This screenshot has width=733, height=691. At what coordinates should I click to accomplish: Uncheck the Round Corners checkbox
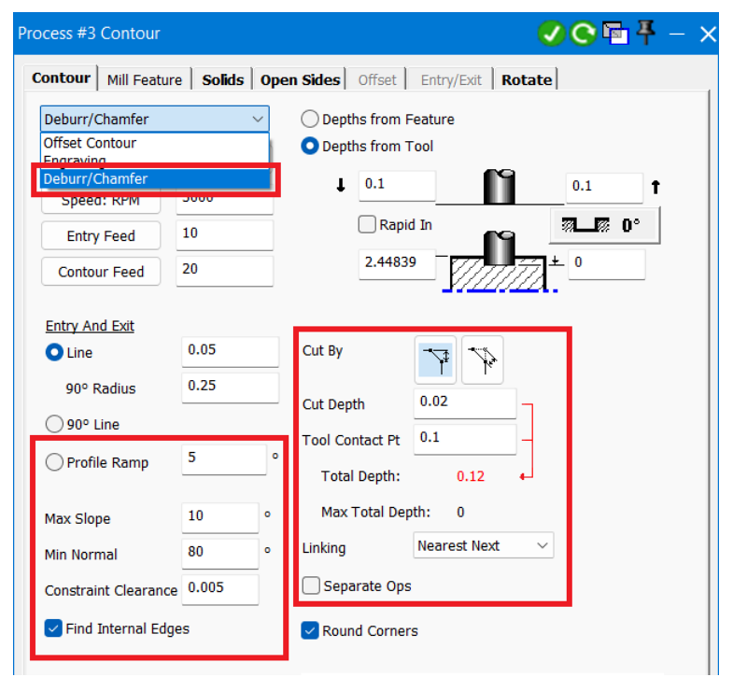(x=309, y=630)
